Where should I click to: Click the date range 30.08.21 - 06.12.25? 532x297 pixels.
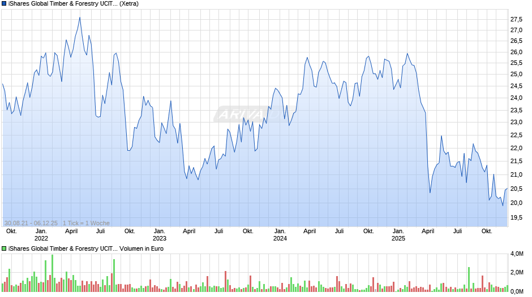click(31, 223)
